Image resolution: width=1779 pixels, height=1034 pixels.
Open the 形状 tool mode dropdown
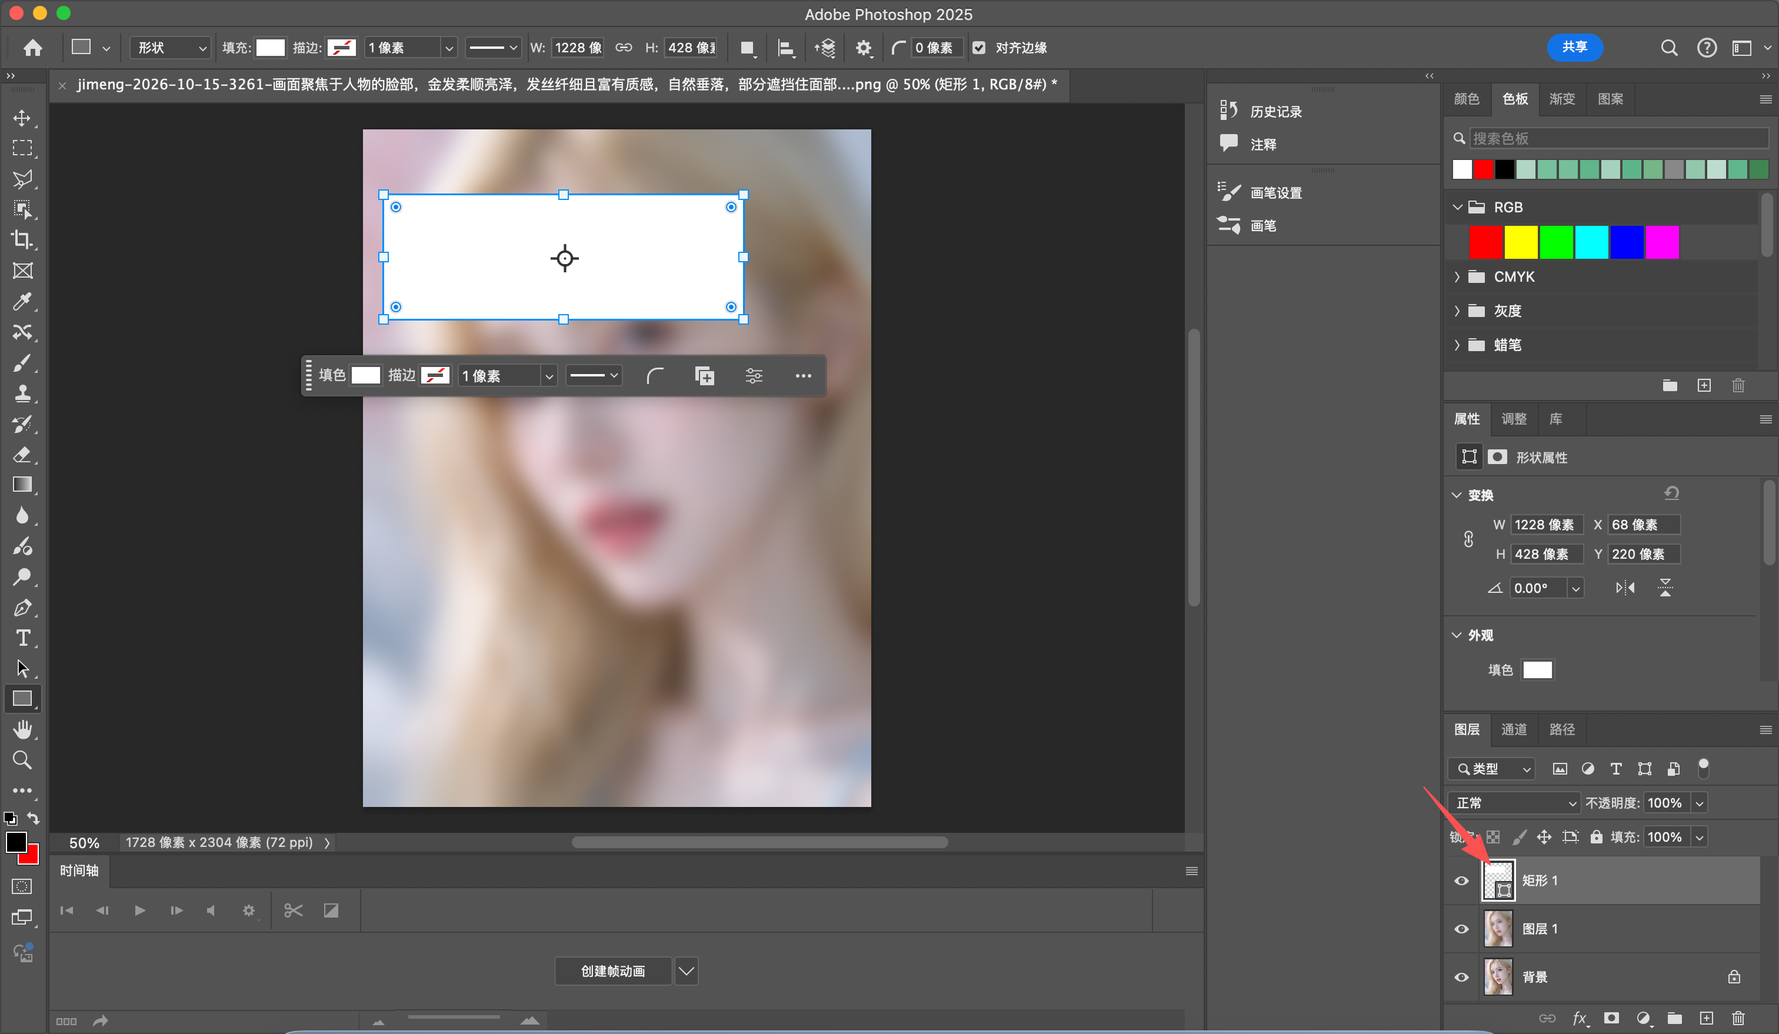170,48
